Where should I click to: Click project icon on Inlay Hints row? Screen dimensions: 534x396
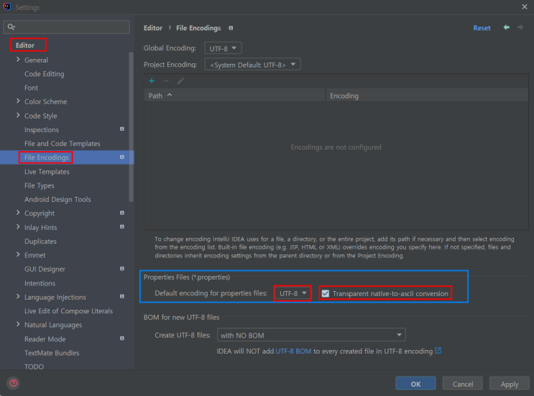click(x=122, y=227)
